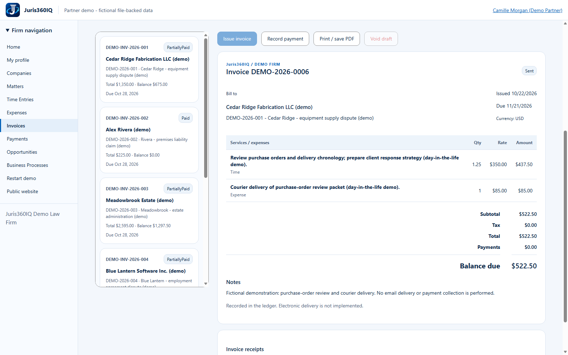Click the Invoice DEMO-2026-0006 heading

click(267, 72)
